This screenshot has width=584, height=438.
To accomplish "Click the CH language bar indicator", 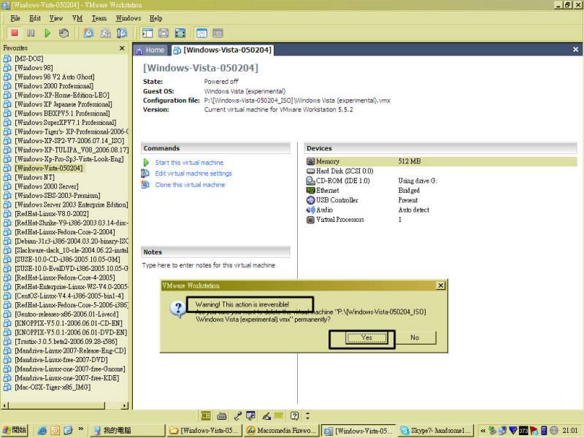I will (206, 415).
